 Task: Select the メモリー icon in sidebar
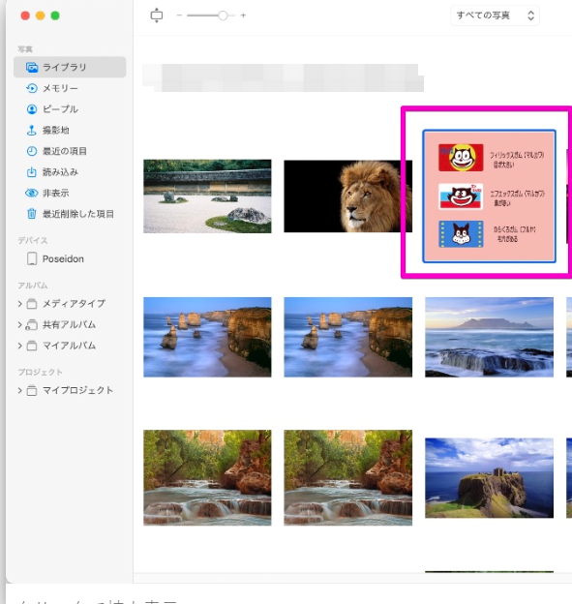pyautogui.click(x=32, y=88)
